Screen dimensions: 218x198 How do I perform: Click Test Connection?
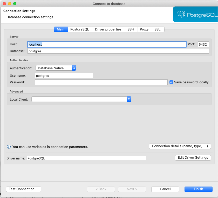(x=23, y=189)
